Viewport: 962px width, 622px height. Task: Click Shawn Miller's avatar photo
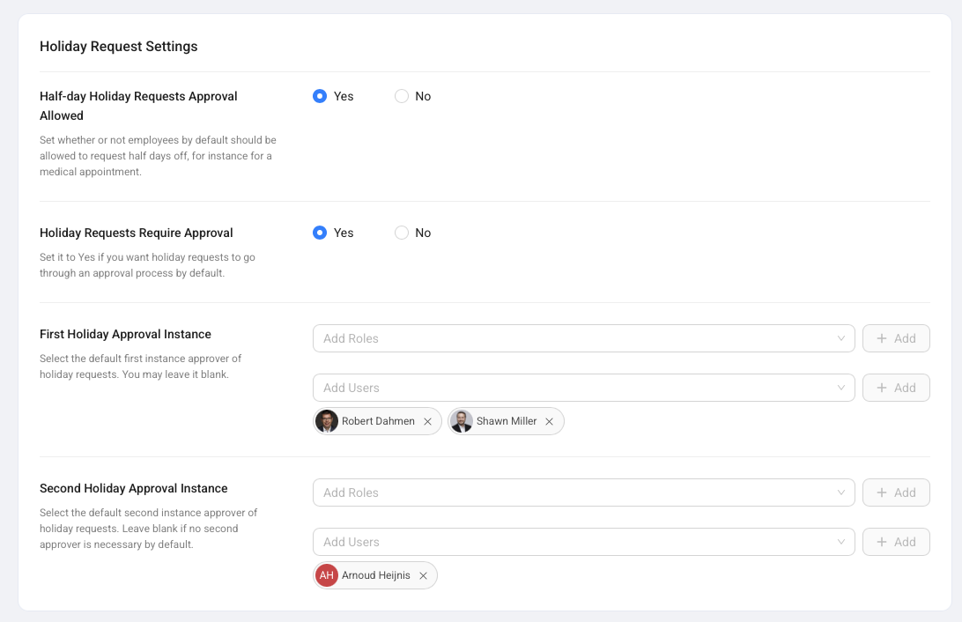tap(462, 421)
